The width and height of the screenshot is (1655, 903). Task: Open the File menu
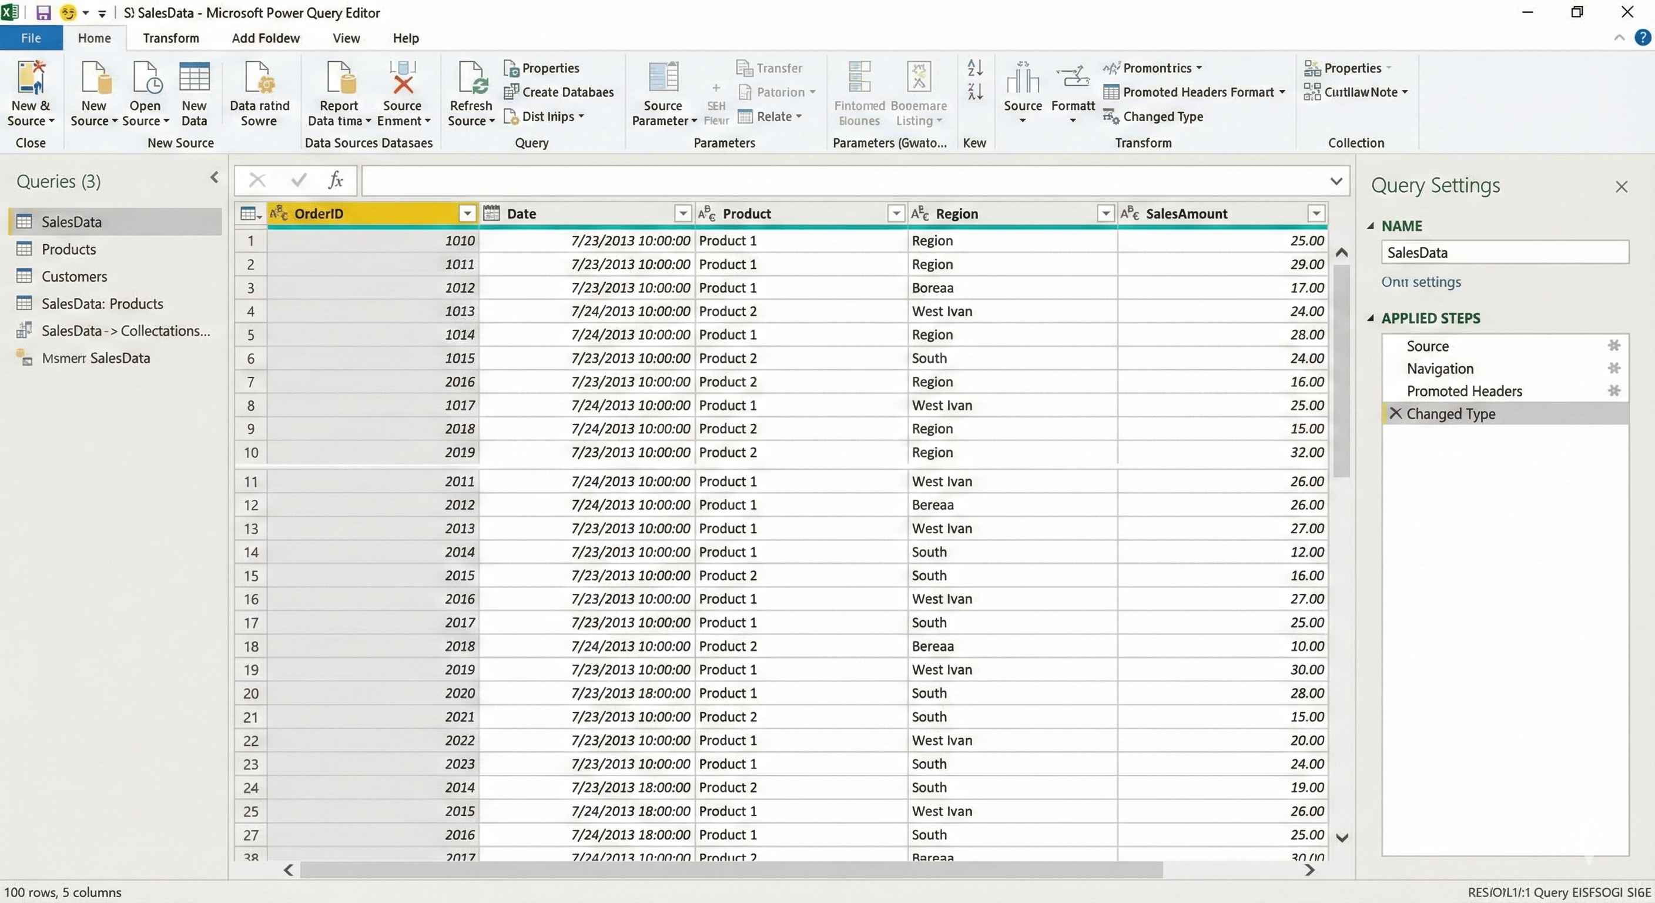click(x=30, y=37)
